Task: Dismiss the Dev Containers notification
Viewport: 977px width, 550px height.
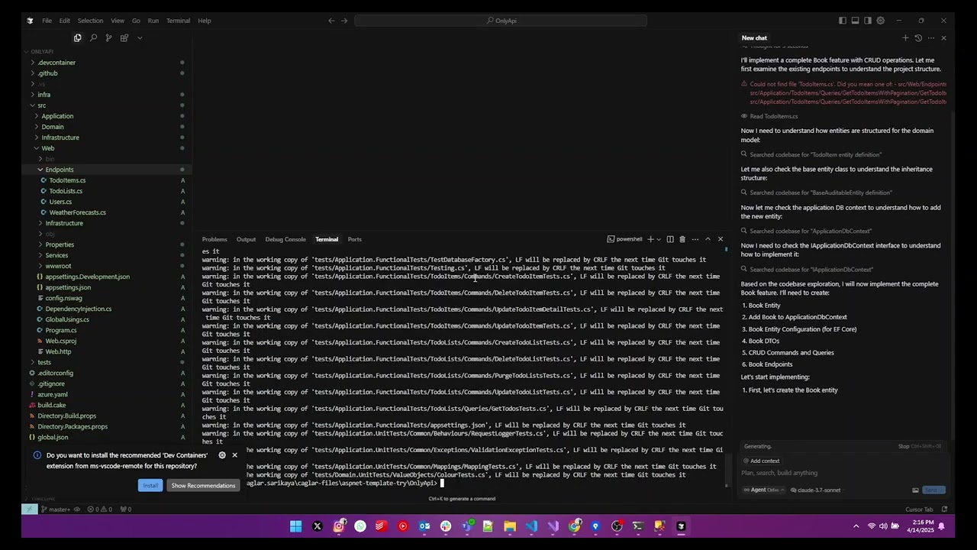Action: [x=234, y=455]
